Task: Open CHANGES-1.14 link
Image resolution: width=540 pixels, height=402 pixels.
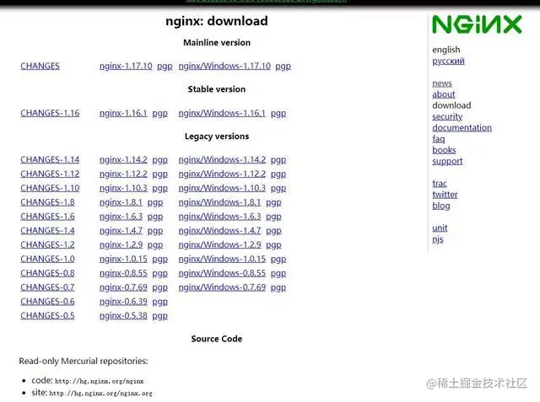Action: (x=50, y=160)
